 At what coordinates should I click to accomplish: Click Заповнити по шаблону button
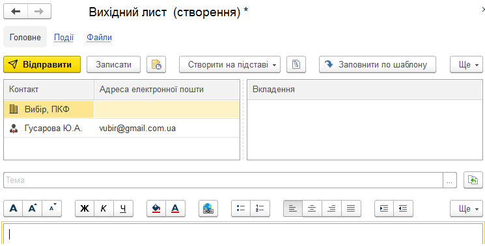pyautogui.click(x=378, y=64)
